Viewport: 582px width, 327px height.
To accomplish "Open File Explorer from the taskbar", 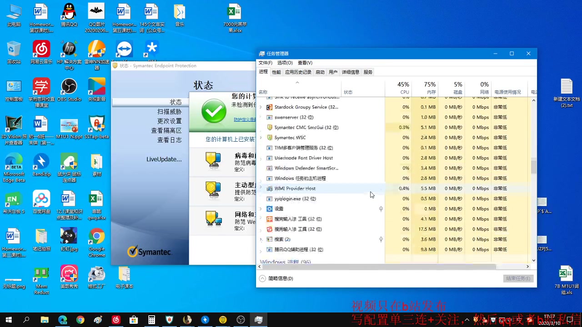I will pos(45,320).
